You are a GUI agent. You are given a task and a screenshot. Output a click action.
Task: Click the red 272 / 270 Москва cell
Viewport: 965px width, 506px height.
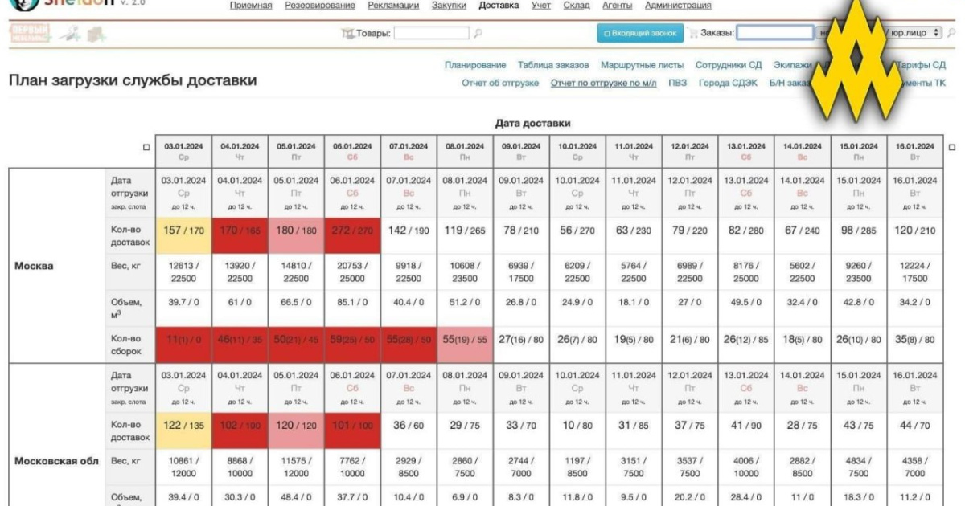tap(351, 231)
